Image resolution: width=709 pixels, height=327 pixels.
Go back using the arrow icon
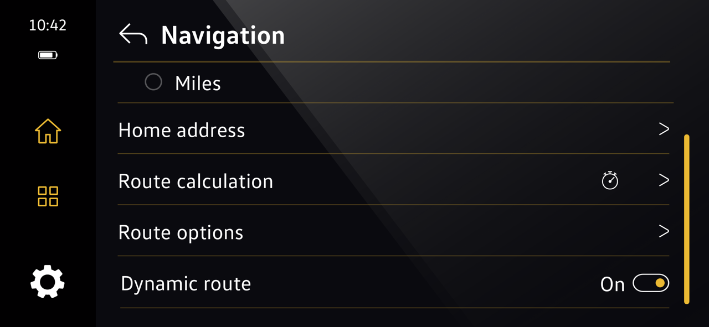click(x=133, y=34)
